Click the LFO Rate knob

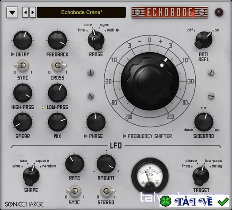point(75,164)
